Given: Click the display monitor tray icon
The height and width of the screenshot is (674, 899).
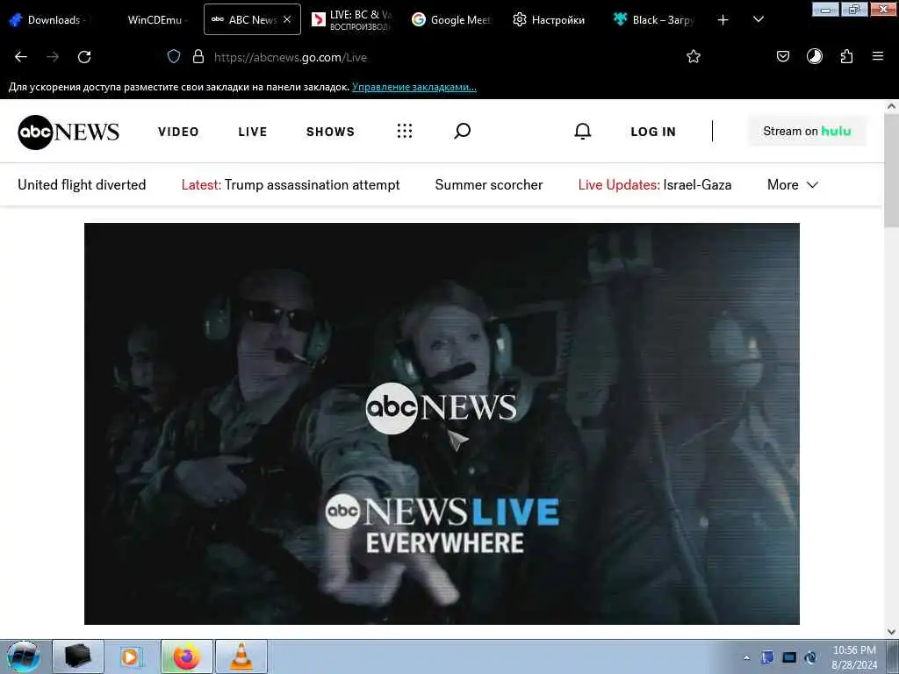Looking at the screenshot, I should tap(789, 658).
